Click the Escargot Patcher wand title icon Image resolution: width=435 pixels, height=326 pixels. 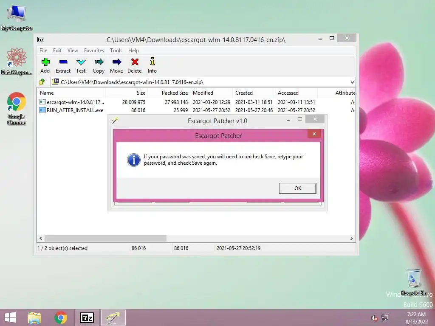[115, 120]
